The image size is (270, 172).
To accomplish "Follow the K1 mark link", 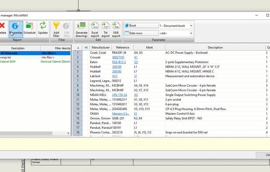I will [x=136, y=58].
